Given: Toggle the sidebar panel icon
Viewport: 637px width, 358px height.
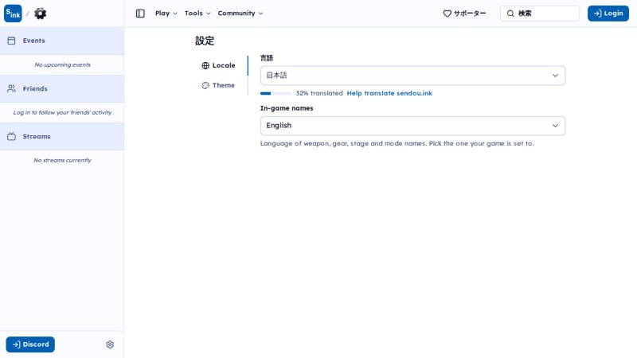Looking at the screenshot, I should tap(140, 14).
